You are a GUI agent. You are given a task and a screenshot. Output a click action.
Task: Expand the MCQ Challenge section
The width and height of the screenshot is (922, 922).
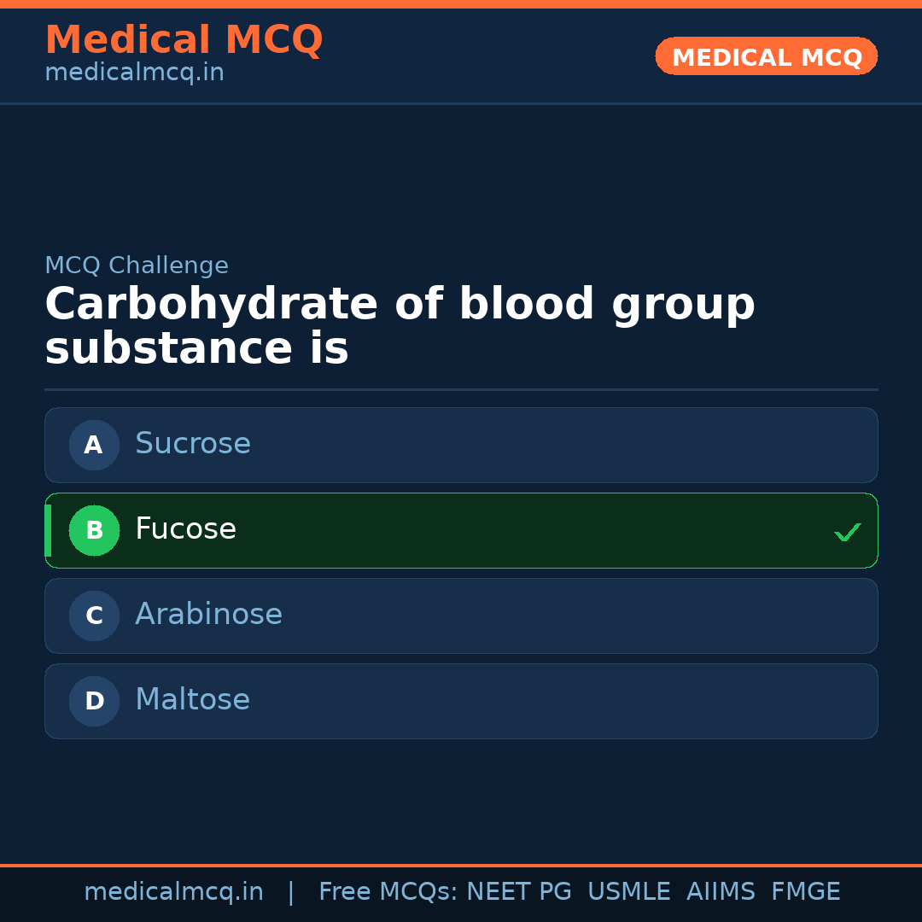coord(137,266)
